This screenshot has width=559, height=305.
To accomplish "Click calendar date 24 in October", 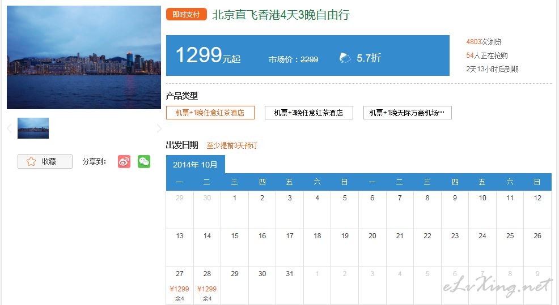I will (482, 248).
